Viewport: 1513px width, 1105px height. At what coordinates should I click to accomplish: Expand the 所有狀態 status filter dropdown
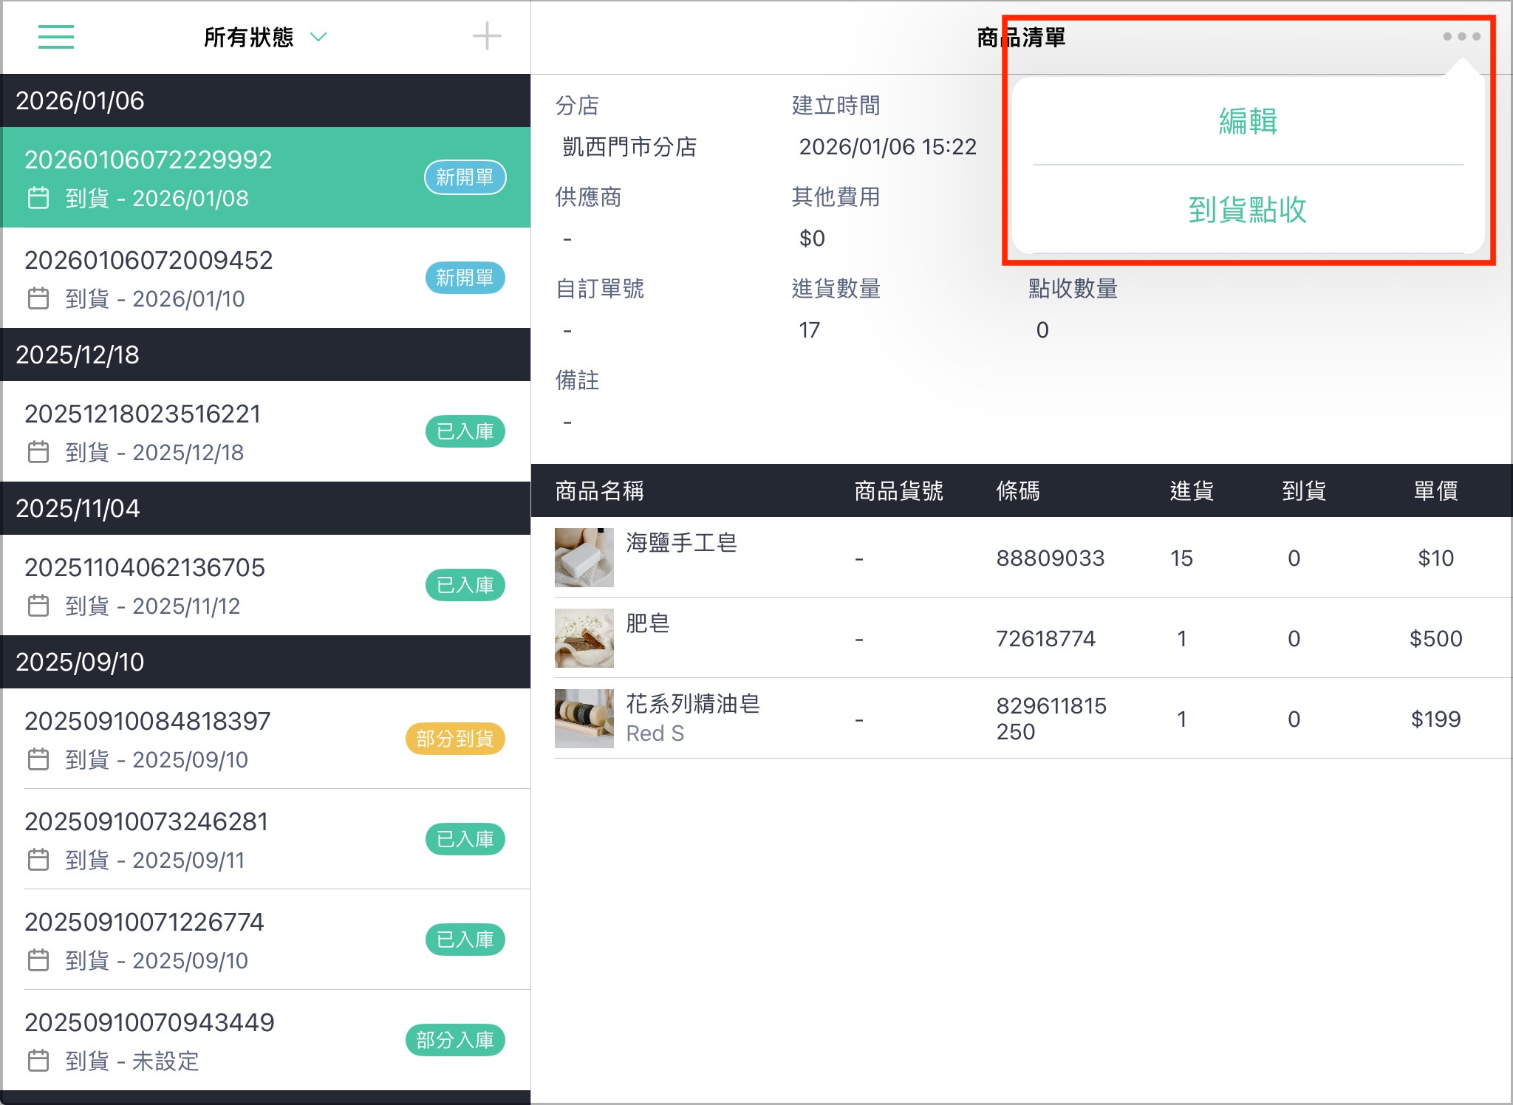[x=265, y=37]
